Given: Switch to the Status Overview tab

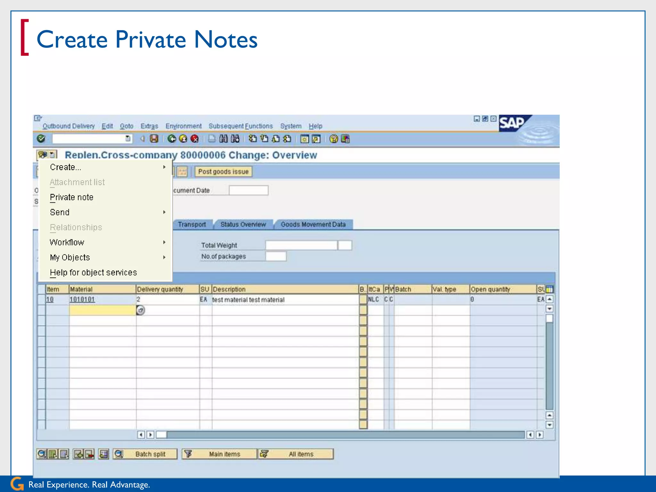Looking at the screenshot, I should coord(243,224).
